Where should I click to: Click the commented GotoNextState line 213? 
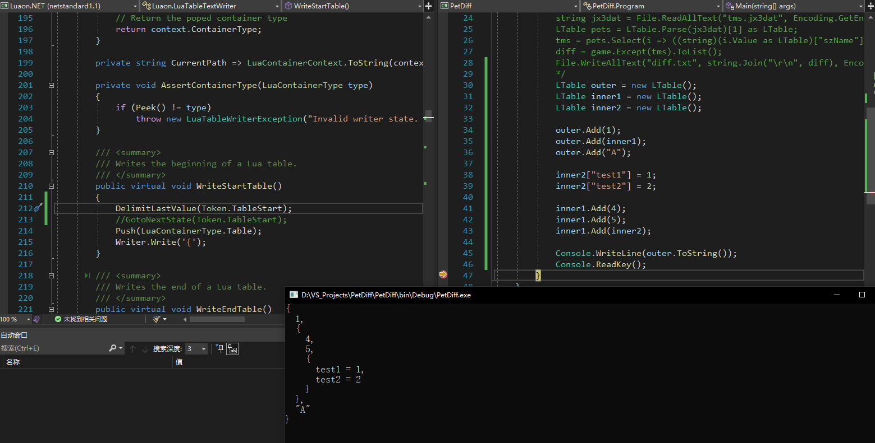click(201, 220)
